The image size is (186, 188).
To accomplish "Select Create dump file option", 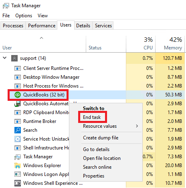I will pyautogui.click(x=101, y=138).
